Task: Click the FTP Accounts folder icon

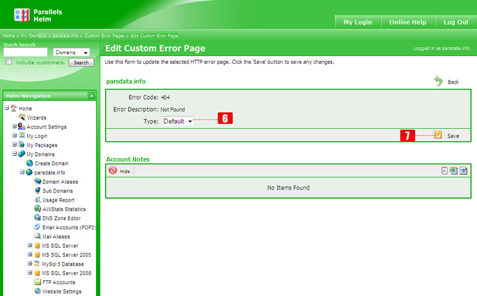Action: pos(38,282)
